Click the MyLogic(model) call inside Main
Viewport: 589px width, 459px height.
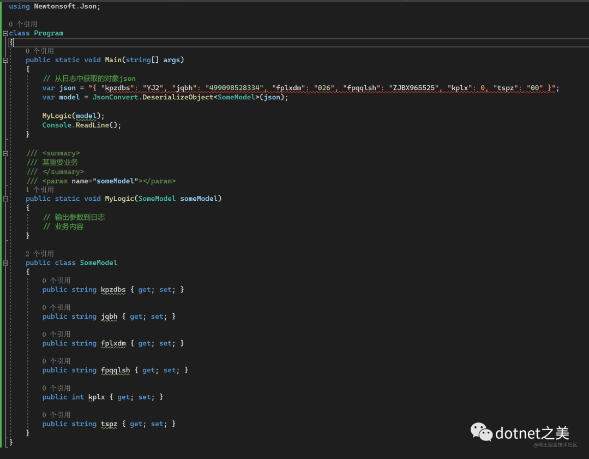[73, 116]
